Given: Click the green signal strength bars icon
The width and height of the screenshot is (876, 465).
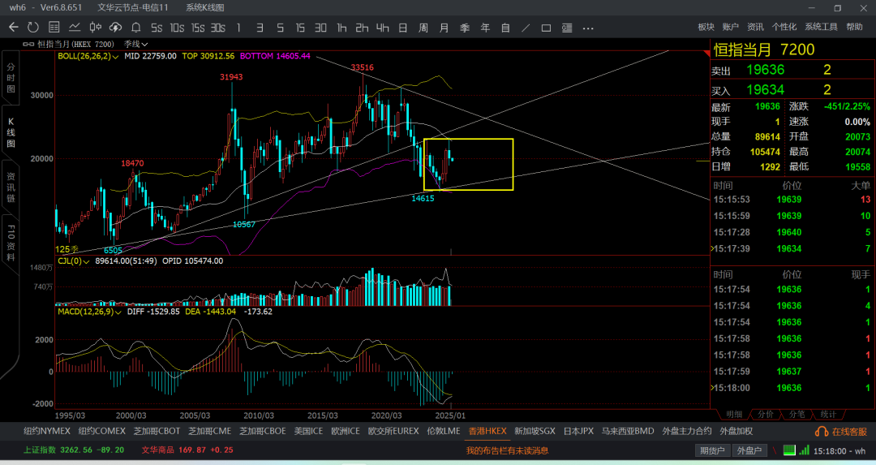Looking at the screenshot, I should coord(804,450).
